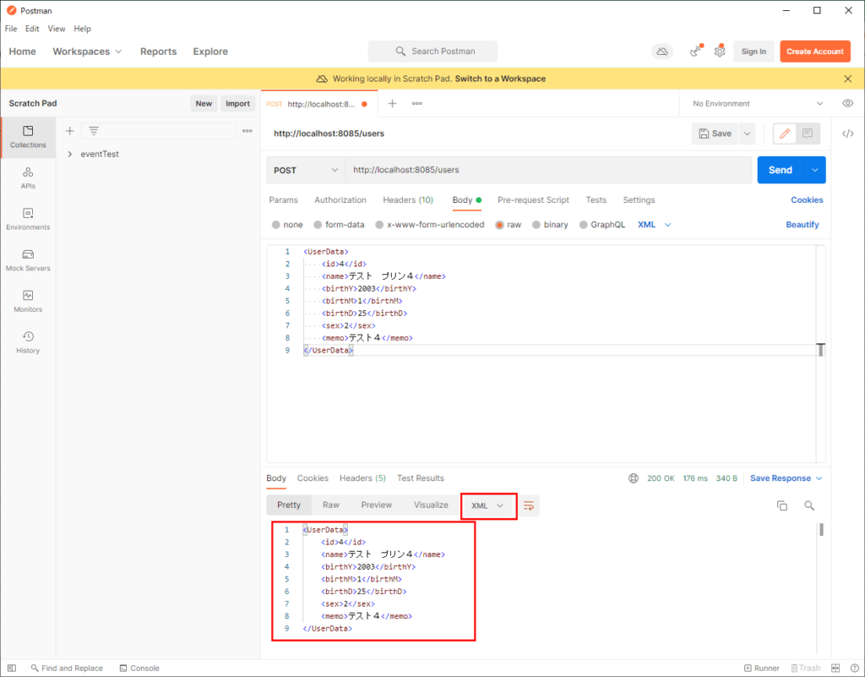
Task: Open the History sidebar panel
Action: (28, 342)
